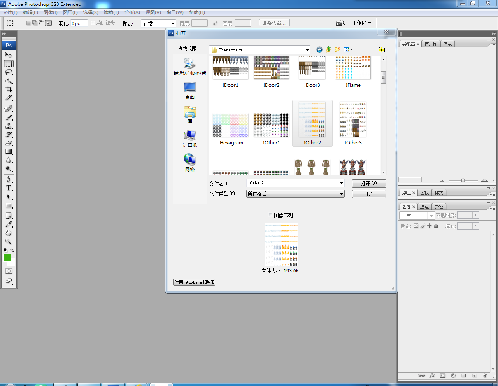498x386 pixels.
Task: Open the workspace 工作区 dropdown
Action: [x=362, y=23]
